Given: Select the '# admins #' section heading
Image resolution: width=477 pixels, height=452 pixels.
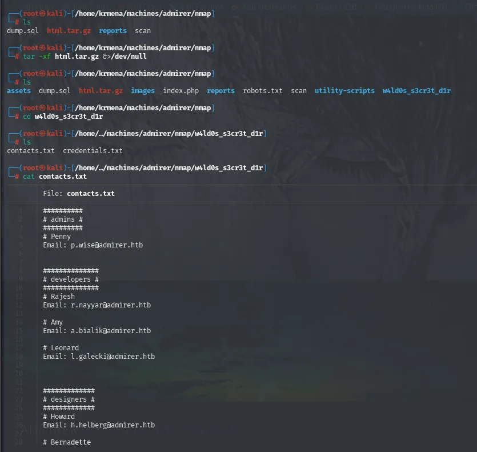Looking at the screenshot, I should click(x=63, y=219).
